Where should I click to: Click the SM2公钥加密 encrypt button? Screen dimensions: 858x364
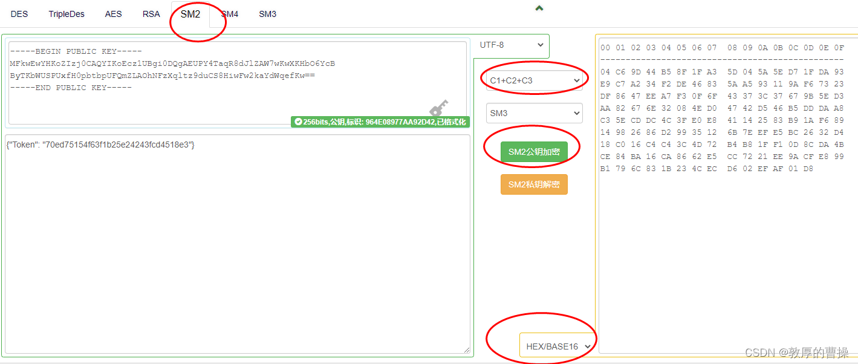point(533,152)
